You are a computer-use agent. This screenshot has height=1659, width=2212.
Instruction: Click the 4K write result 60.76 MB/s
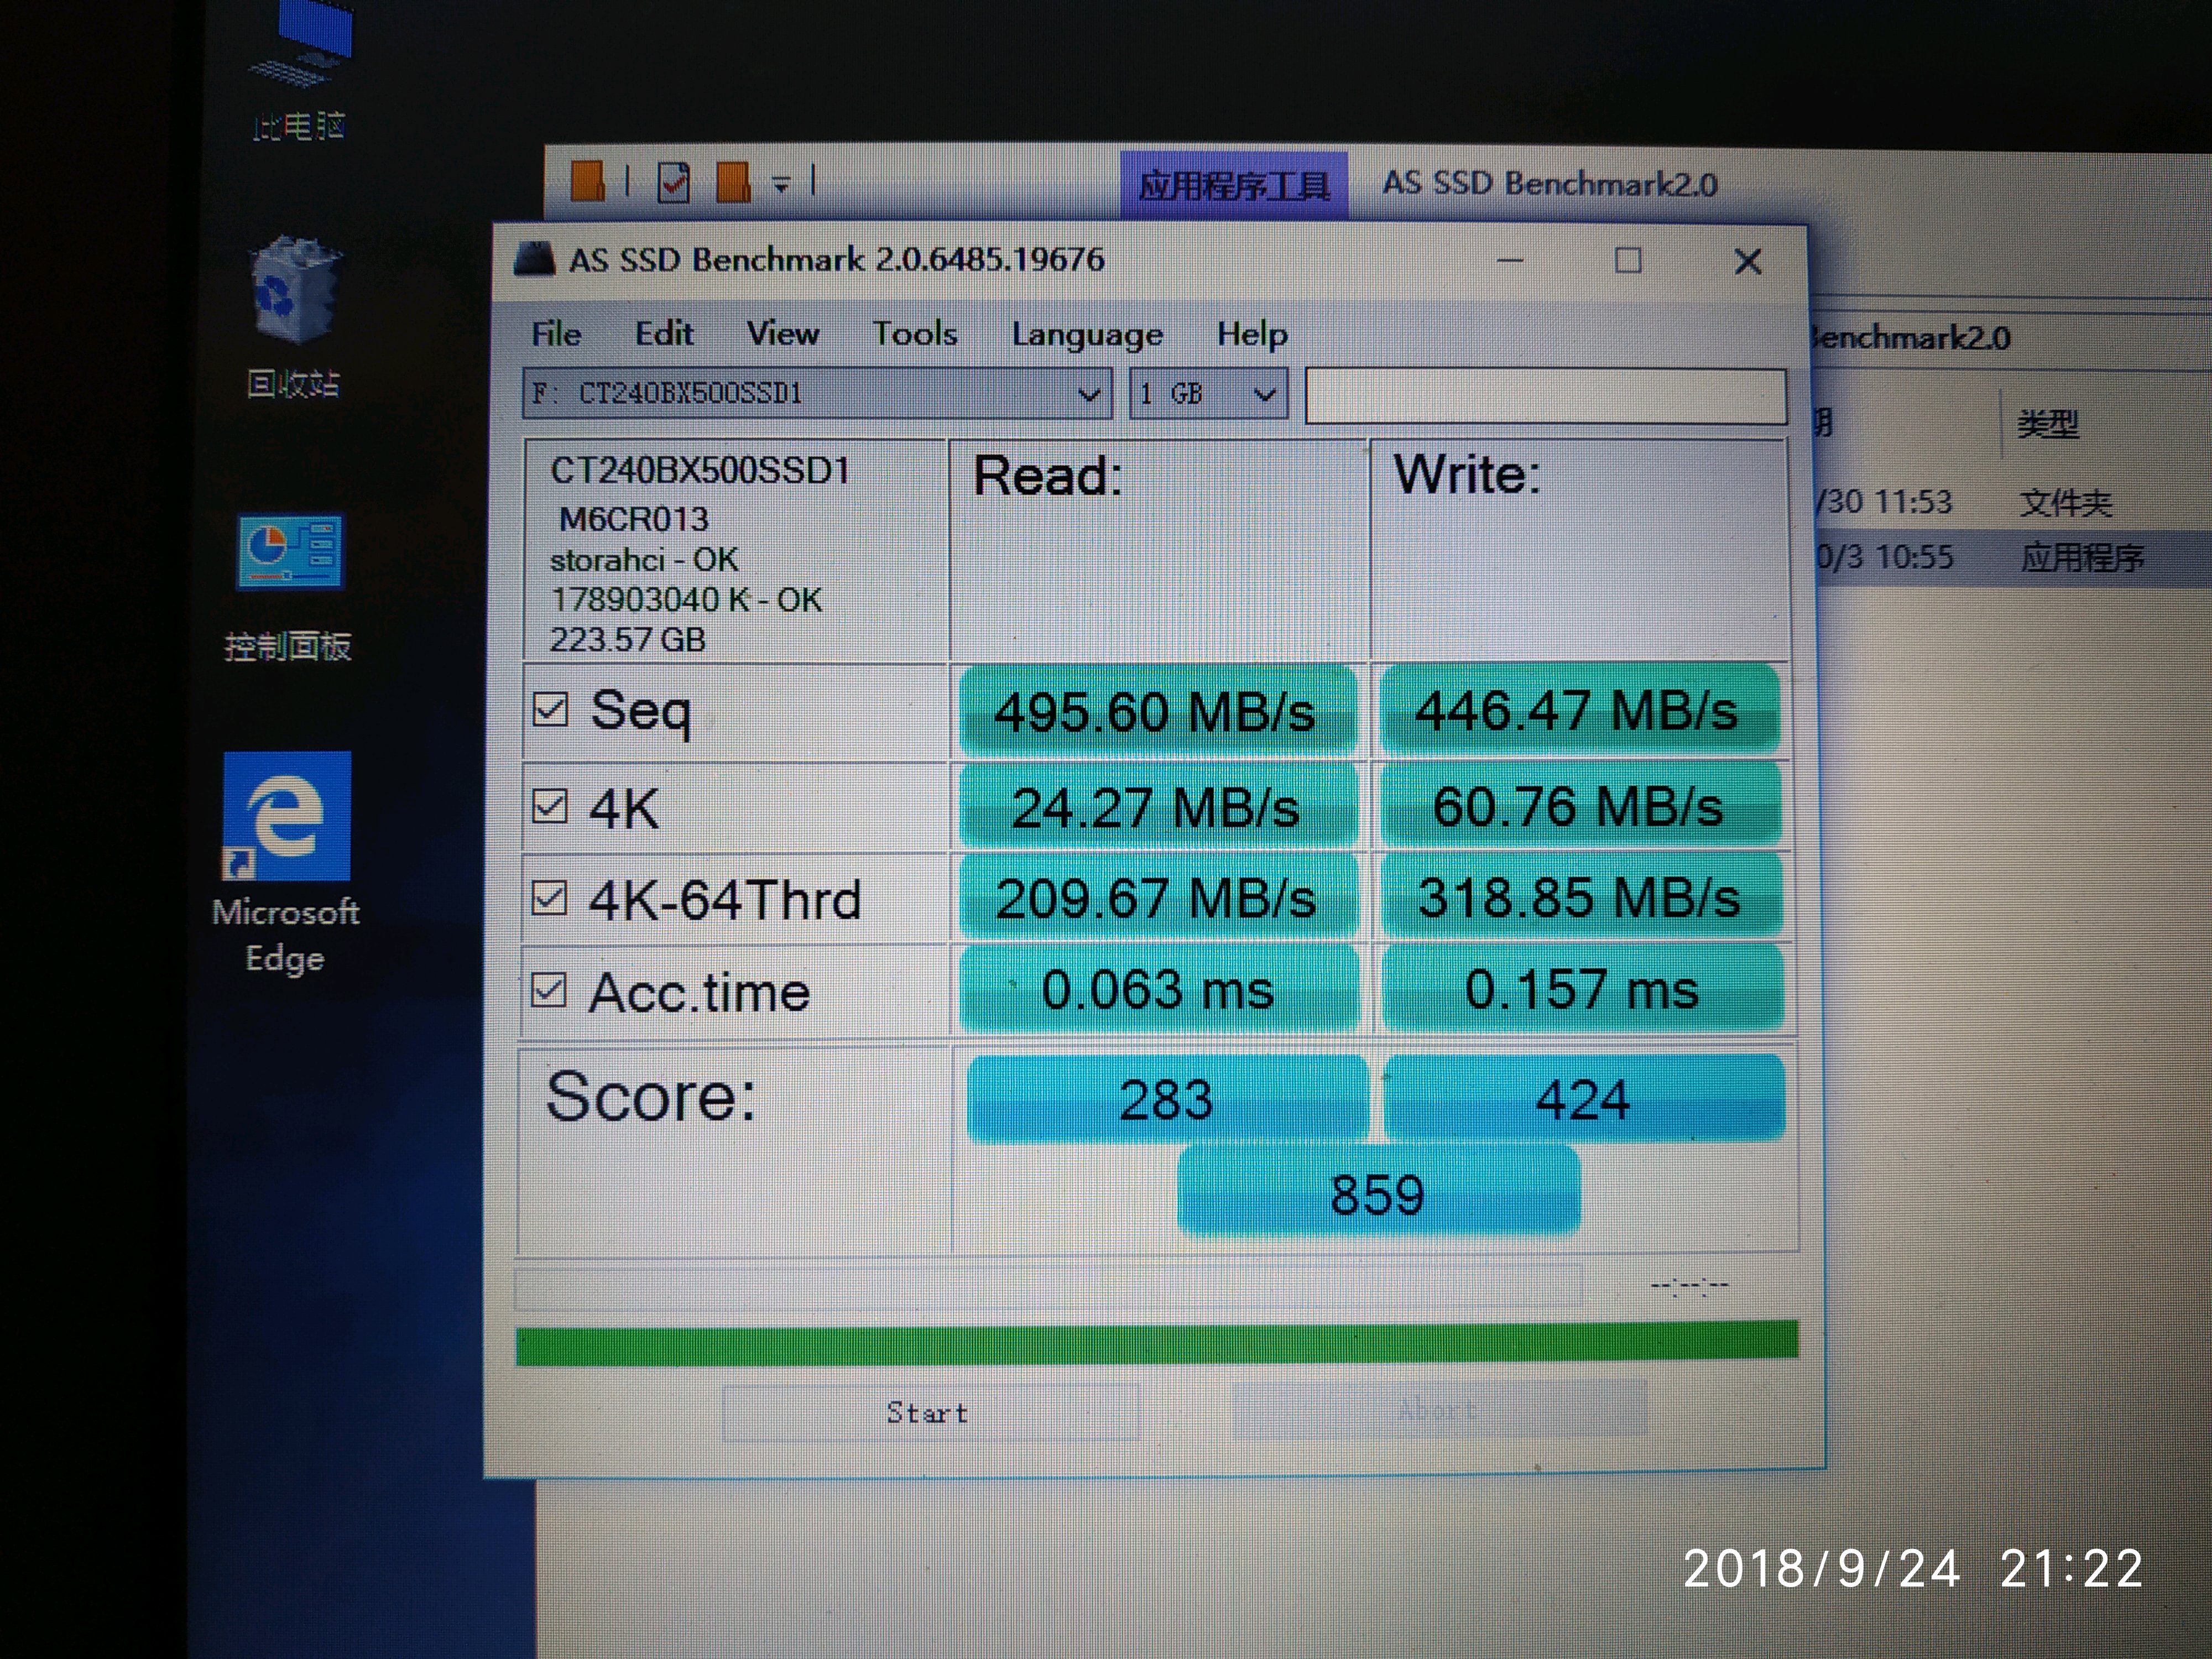[x=1580, y=806]
